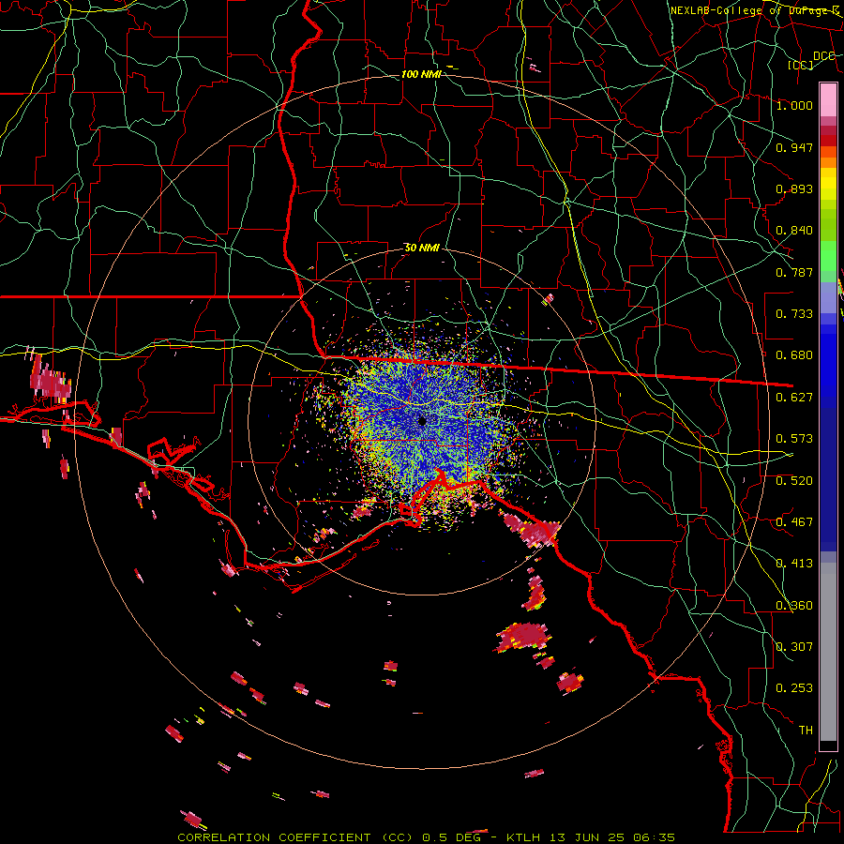Click the 'CORRELATION COEFFICIENT (CC)' caption text
This screenshot has width=844, height=844.
pos(295,837)
